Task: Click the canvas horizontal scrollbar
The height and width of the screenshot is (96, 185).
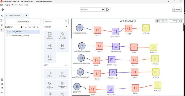Action: [x=81, y=96]
